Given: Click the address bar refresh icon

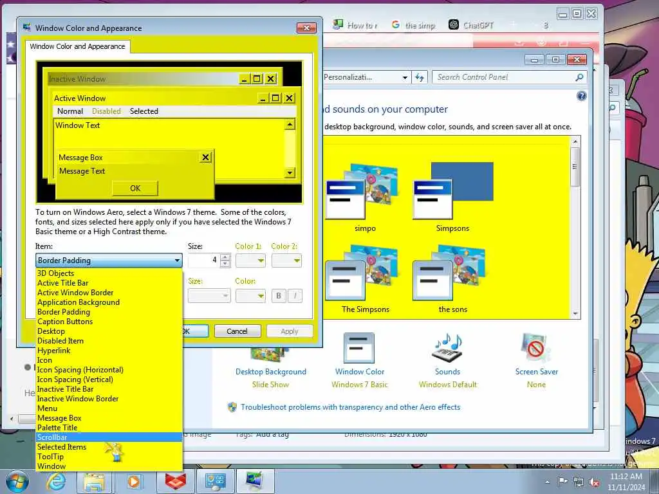Looking at the screenshot, I should (420, 77).
